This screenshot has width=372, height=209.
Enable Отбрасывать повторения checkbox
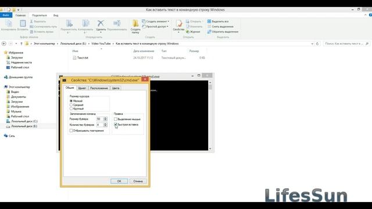[x=71, y=131]
